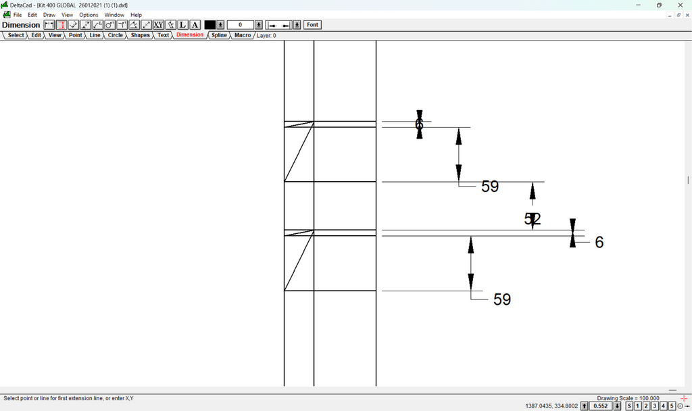Click the Font button
The image size is (692, 411).
point(312,25)
